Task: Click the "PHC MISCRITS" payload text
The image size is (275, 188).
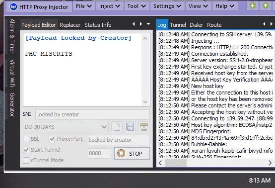Action: coord(49,54)
